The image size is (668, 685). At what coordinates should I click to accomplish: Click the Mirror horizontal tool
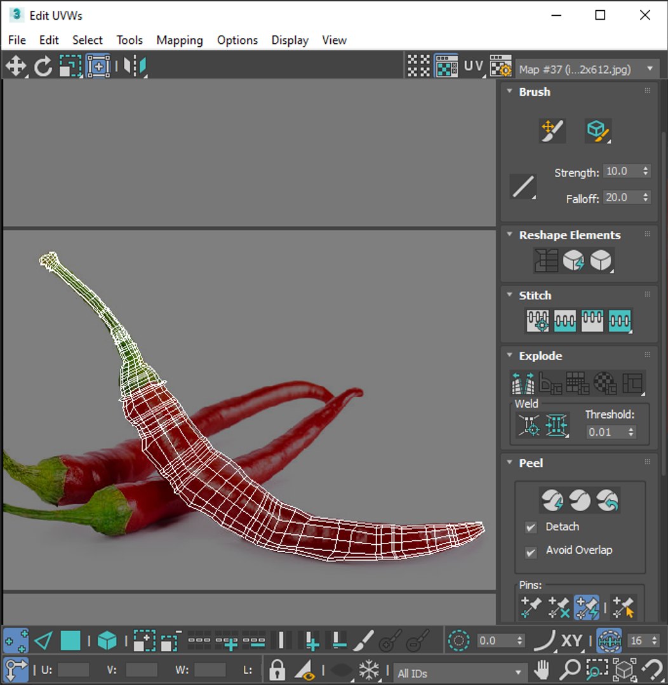pos(135,67)
